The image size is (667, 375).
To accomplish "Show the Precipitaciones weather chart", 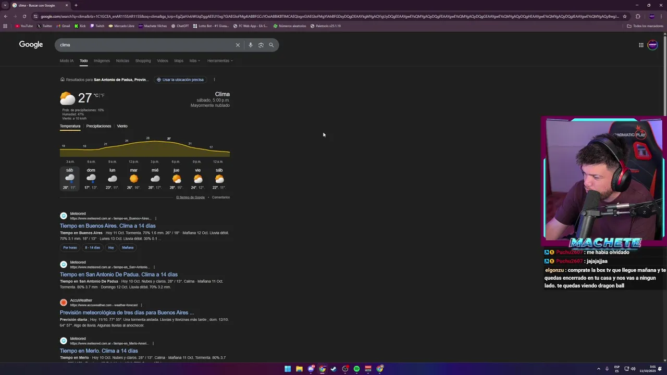I will (98, 126).
